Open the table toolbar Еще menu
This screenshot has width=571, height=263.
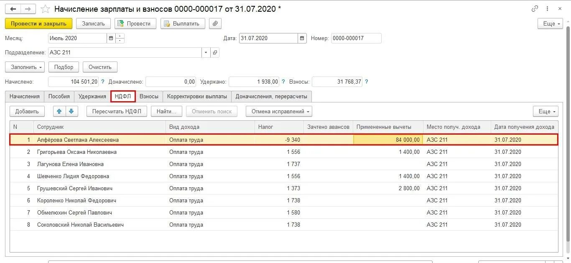click(x=546, y=111)
